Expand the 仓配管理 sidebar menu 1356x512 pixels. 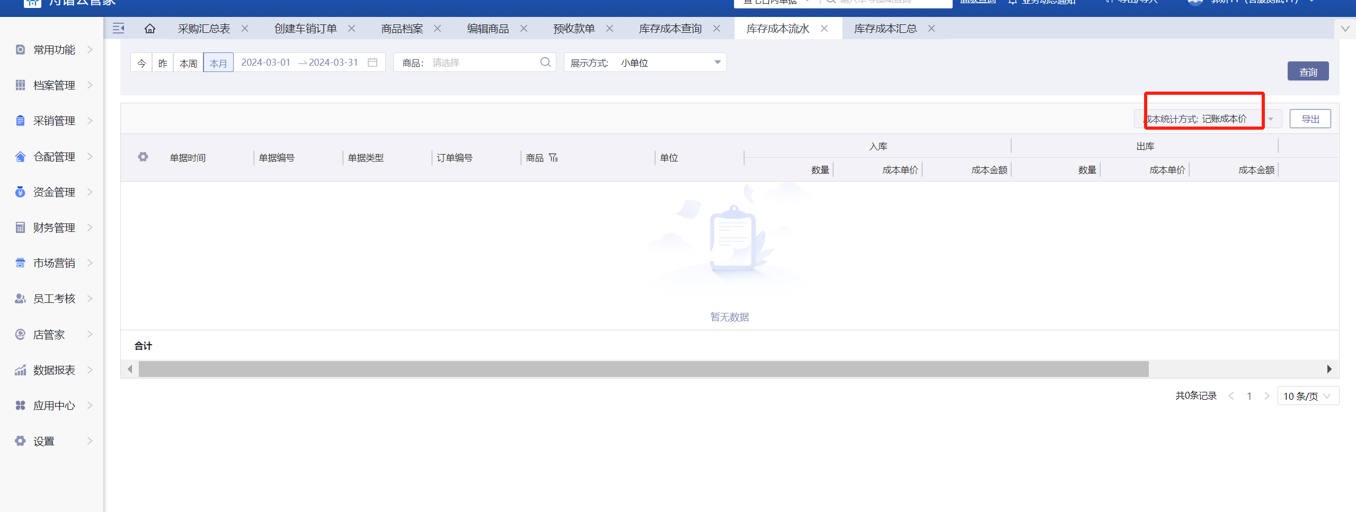[x=54, y=157]
